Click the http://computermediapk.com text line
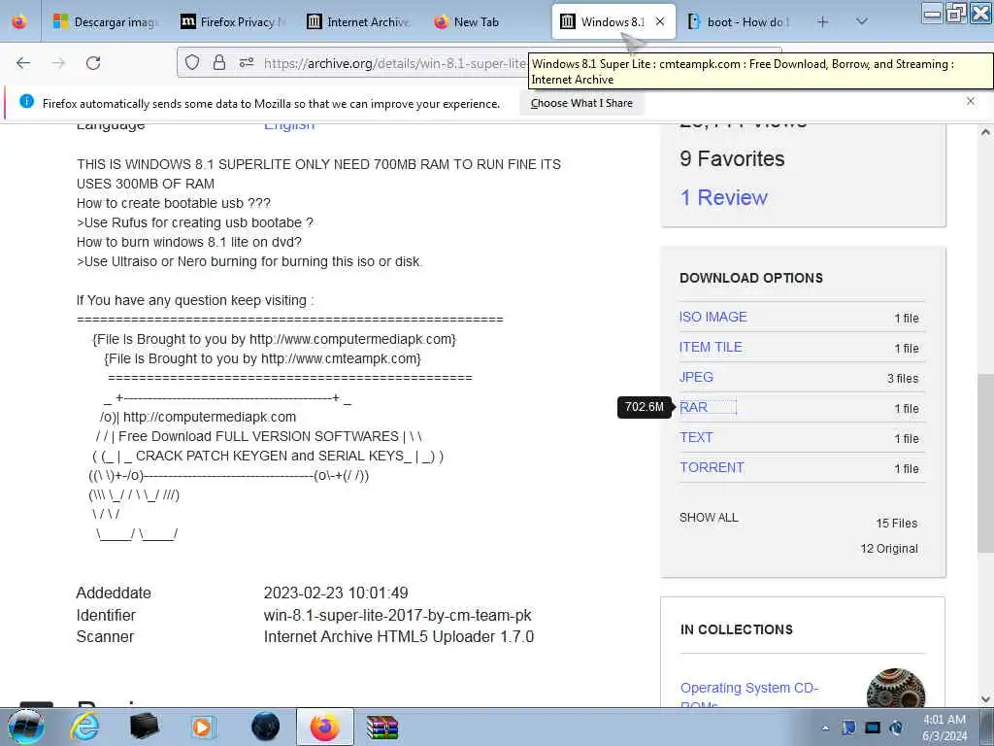 pos(210,417)
